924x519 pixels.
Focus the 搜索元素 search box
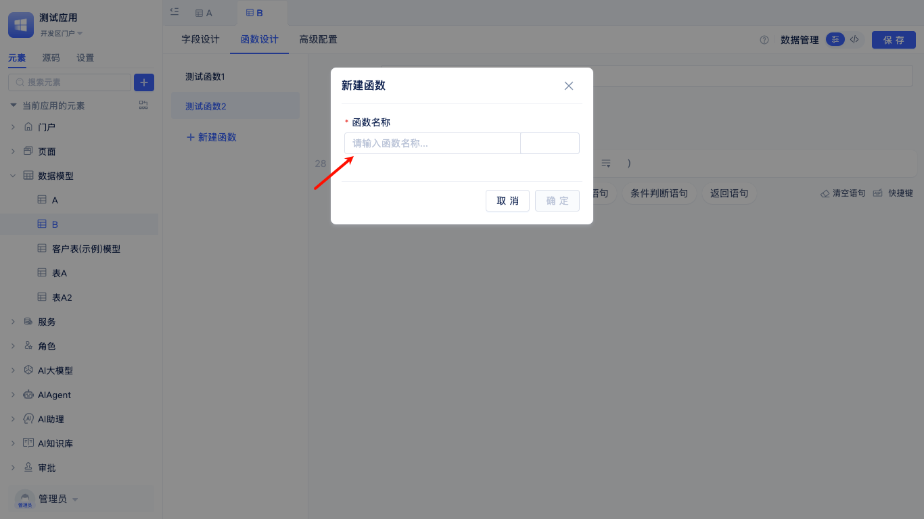[70, 82]
